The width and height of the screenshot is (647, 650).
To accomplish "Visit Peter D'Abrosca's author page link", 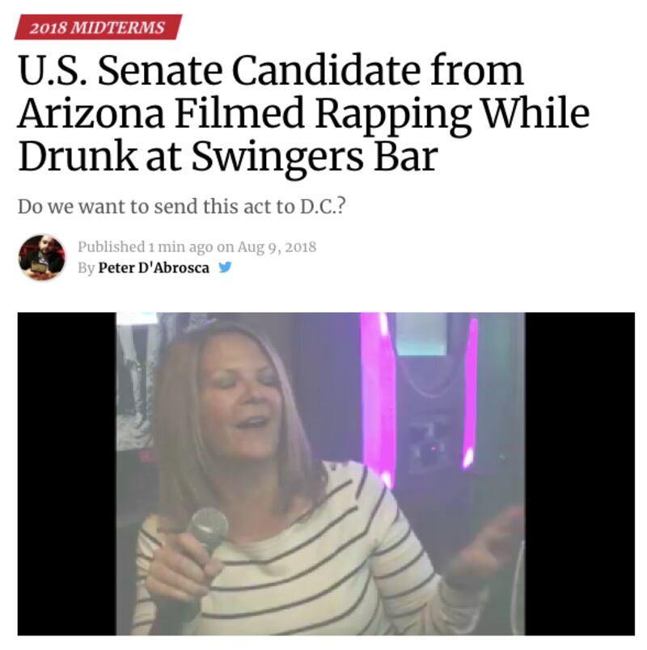I will click(154, 268).
